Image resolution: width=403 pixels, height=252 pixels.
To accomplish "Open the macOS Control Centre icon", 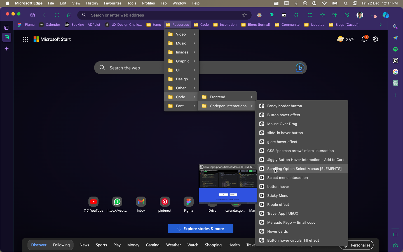I will [355, 3].
